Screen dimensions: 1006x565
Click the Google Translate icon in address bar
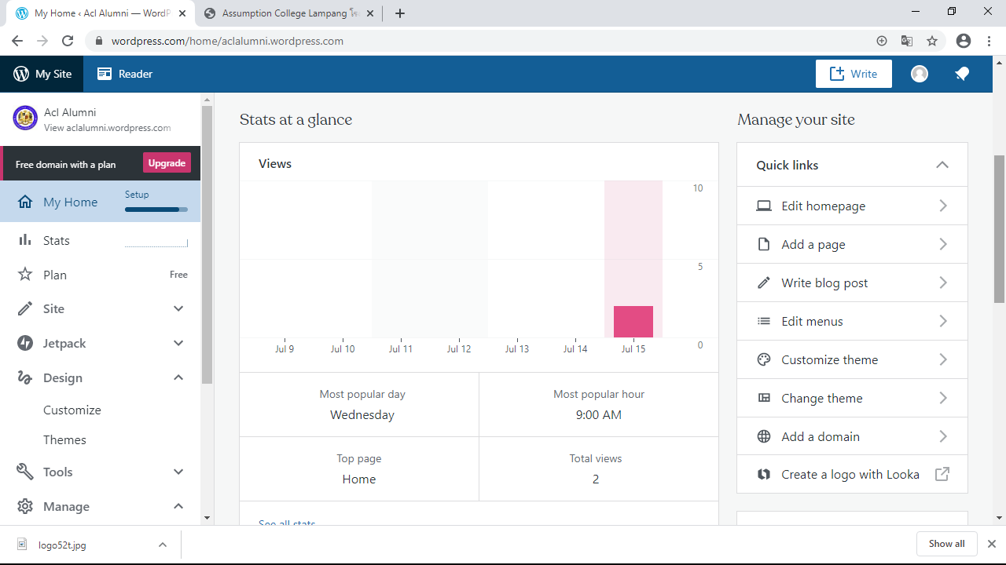[907, 41]
